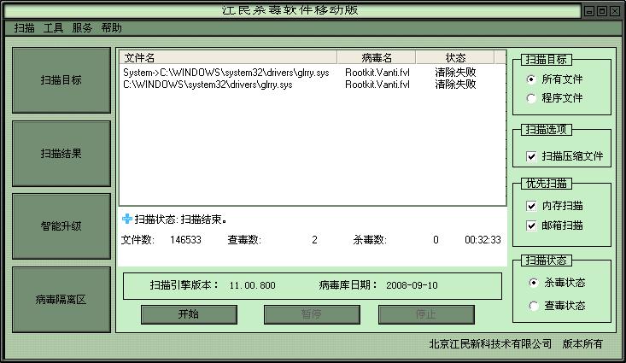Close the 江民杀毒软件移动版 window
The width and height of the screenshot is (626, 363).
615,11
